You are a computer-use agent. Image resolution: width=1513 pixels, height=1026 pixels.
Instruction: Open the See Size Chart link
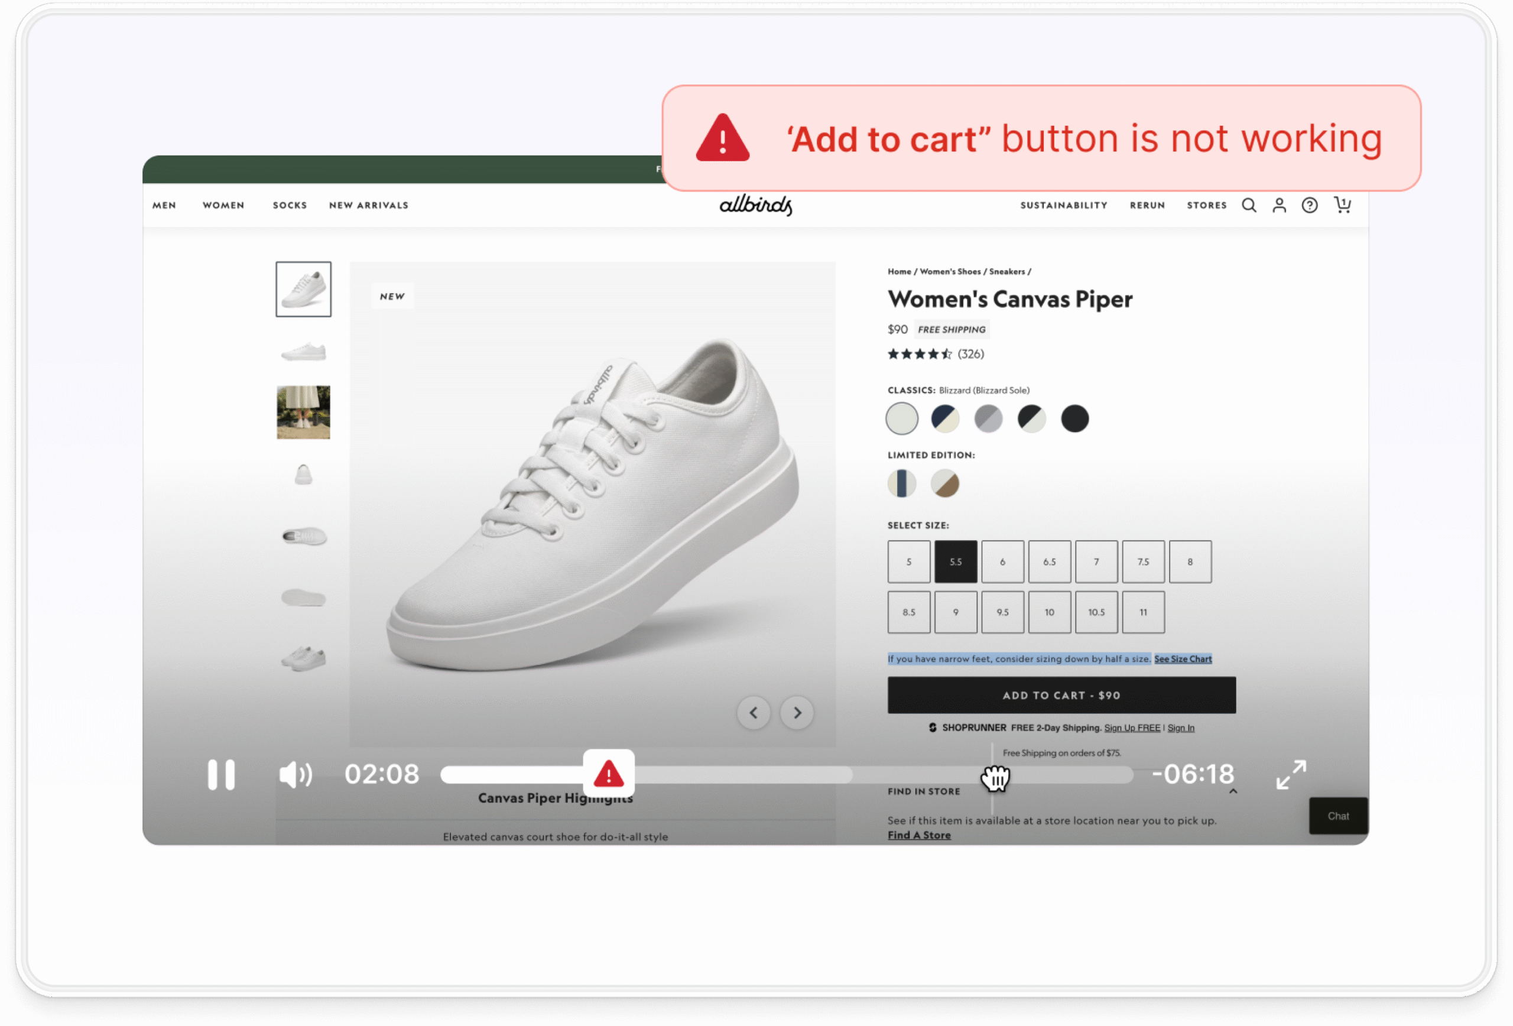tap(1183, 659)
